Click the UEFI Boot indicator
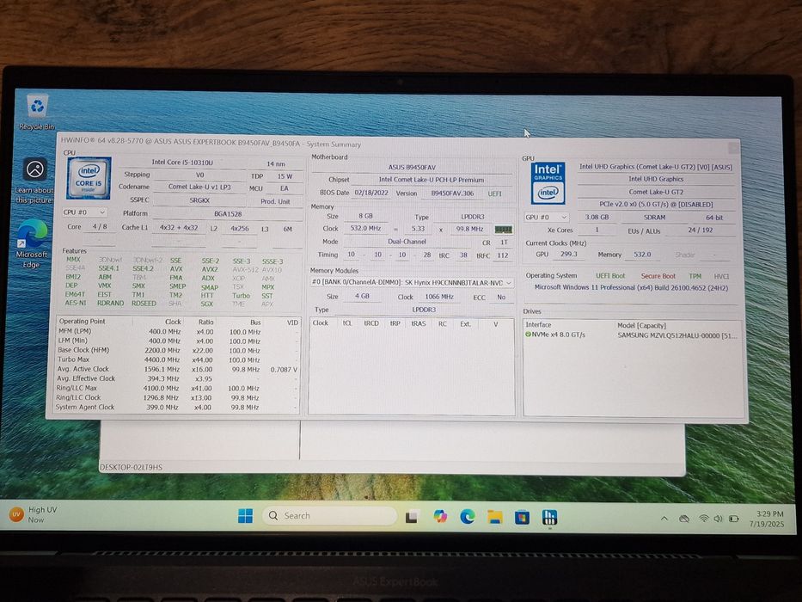The width and height of the screenshot is (802, 602). [610, 275]
